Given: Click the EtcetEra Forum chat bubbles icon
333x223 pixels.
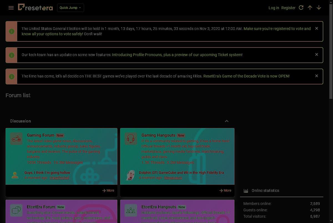Looking at the screenshot, I should click(16, 210).
